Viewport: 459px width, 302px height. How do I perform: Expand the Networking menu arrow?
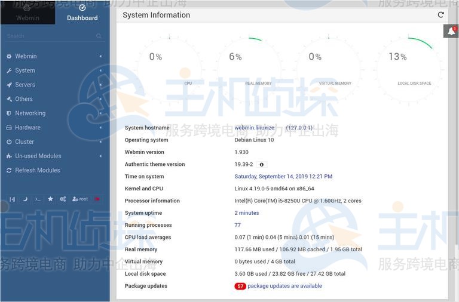coord(100,113)
